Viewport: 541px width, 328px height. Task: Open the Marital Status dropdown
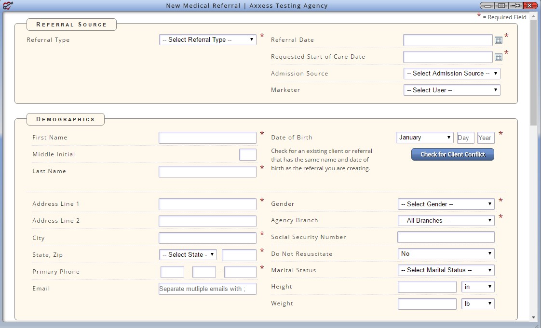[446, 270]
